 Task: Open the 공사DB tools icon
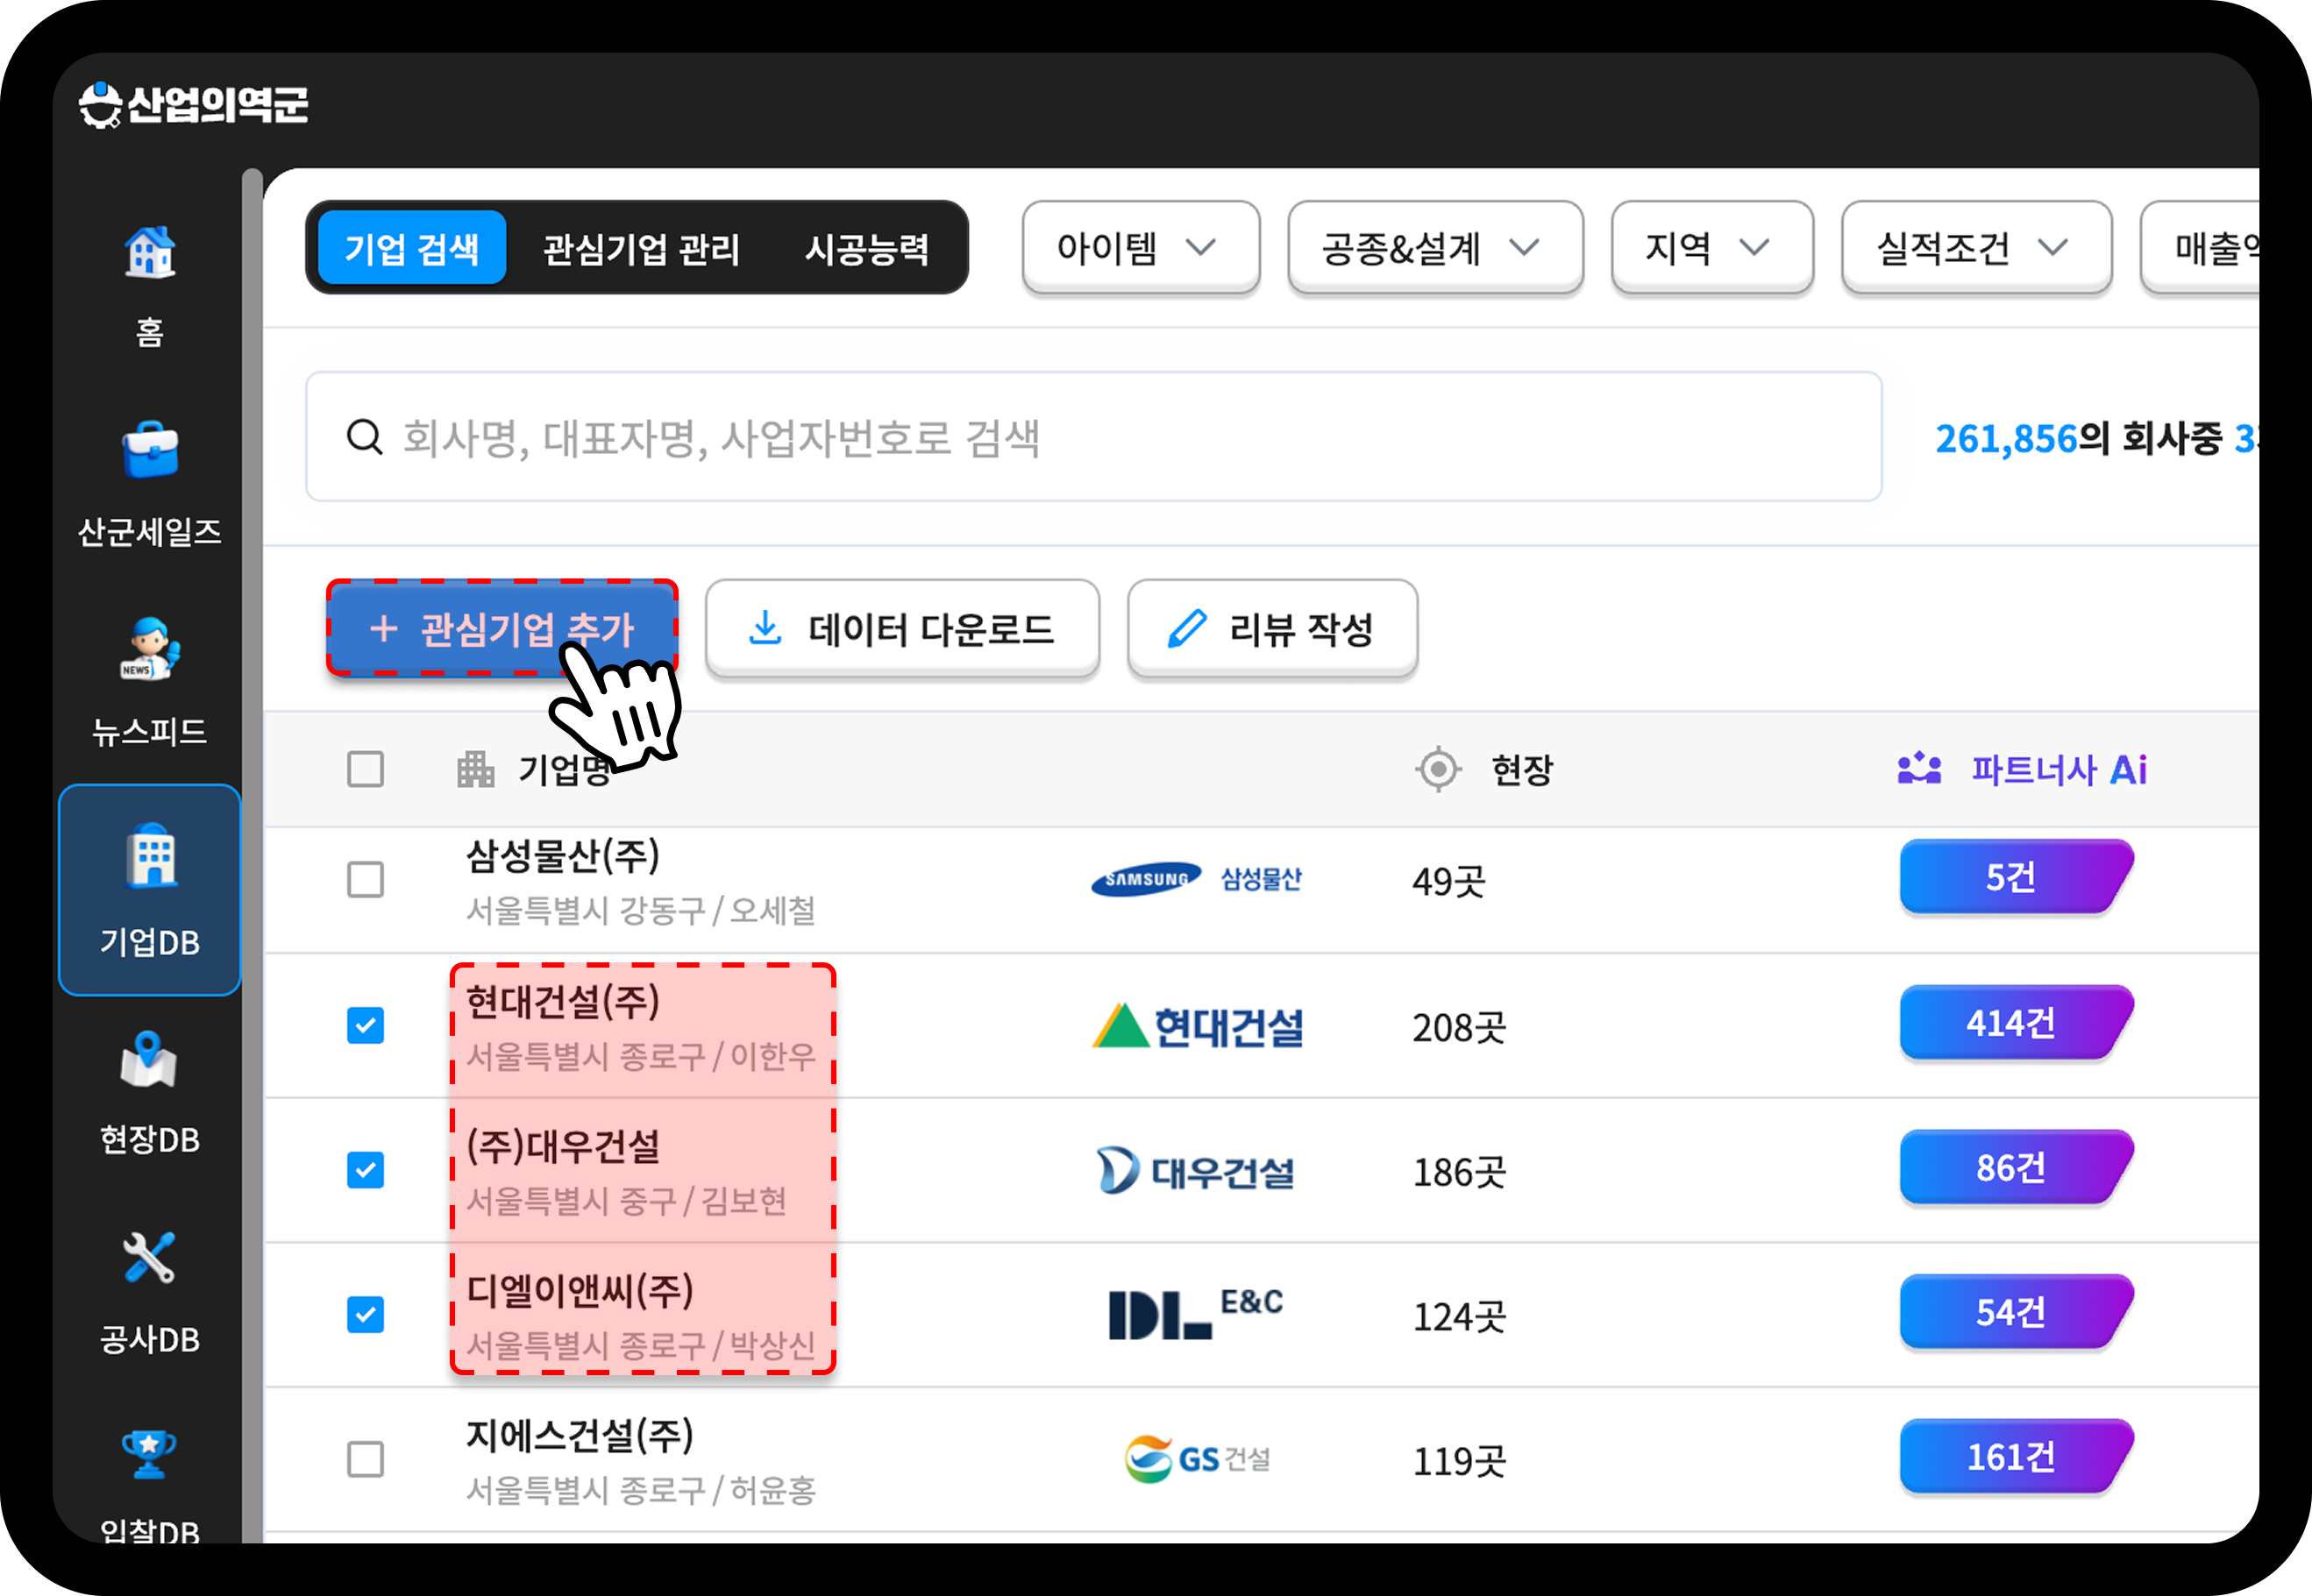click(x=149, y=1257)
